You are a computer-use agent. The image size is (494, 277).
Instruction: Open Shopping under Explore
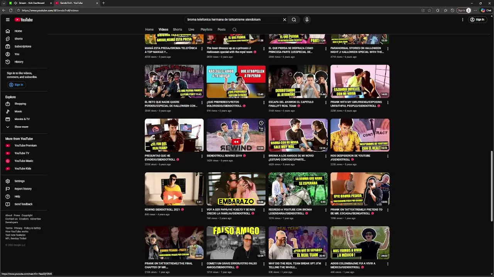tap(24, 103)
